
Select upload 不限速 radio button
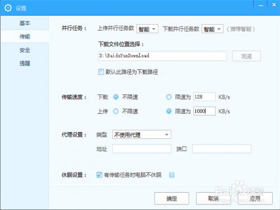(x=116, y=111)
